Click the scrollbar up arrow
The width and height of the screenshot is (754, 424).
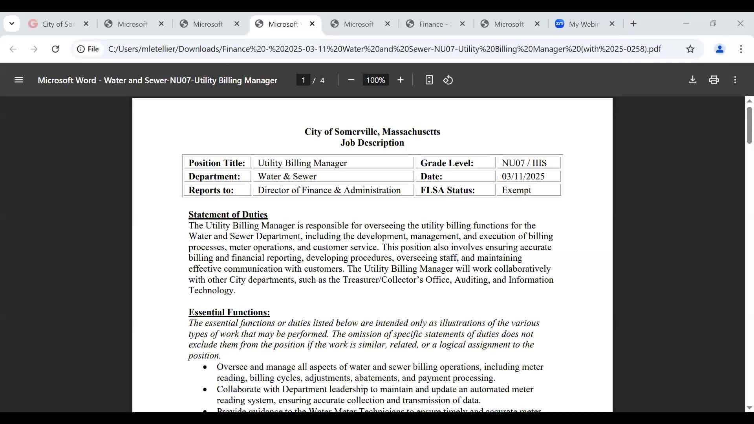pos(749,101)
